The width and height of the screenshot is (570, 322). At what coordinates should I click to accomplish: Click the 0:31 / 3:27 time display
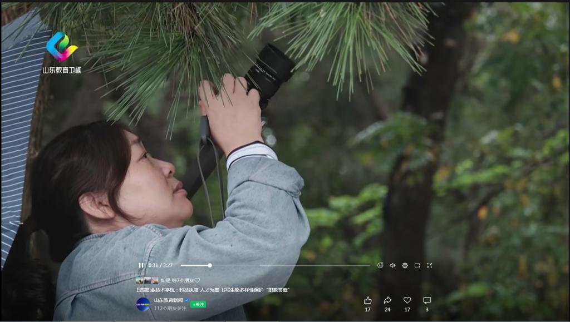coord(160,265)
